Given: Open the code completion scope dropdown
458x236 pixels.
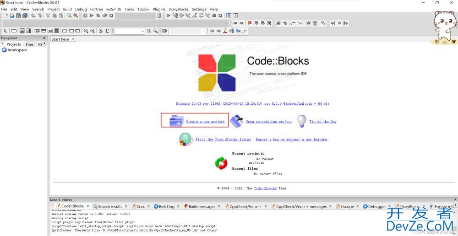Looking at the screenshot, I should point(66,24).
